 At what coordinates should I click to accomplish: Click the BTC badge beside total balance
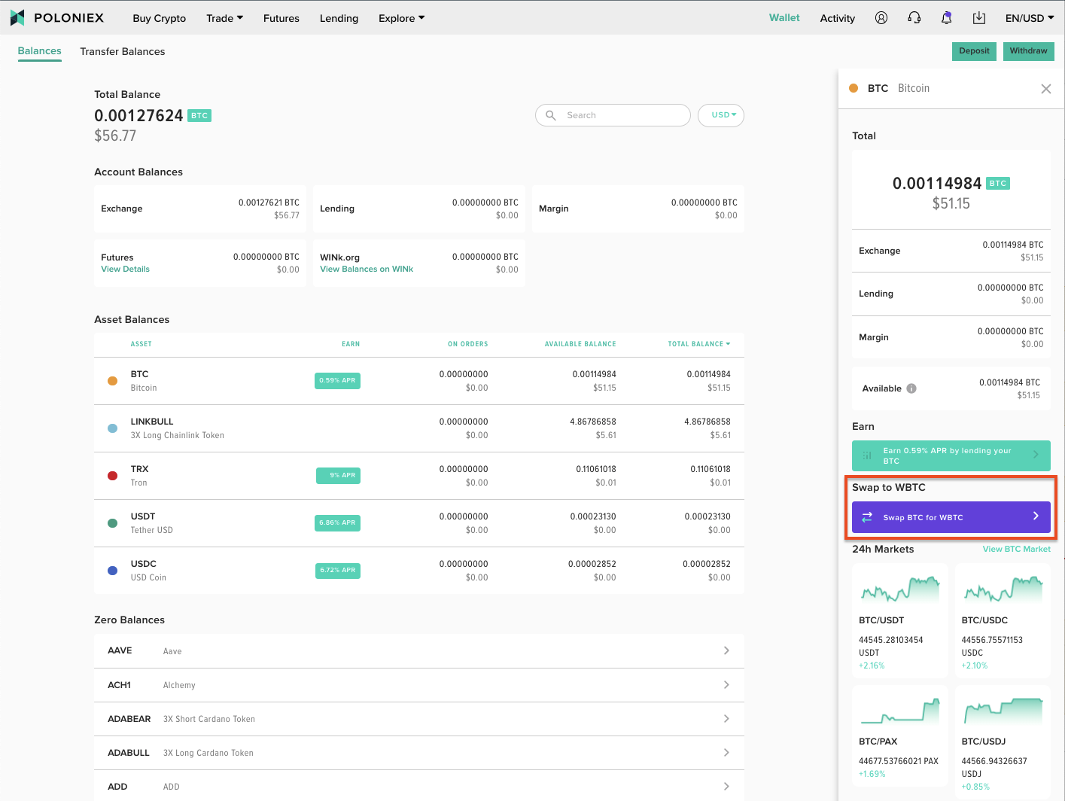click(199, 116)
